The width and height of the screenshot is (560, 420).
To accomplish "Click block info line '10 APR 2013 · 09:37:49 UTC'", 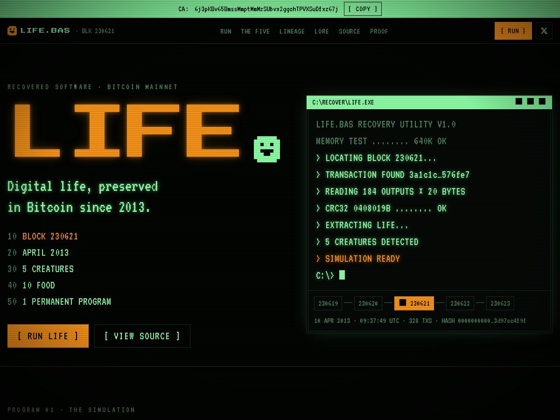I will (x=357, y=321).
